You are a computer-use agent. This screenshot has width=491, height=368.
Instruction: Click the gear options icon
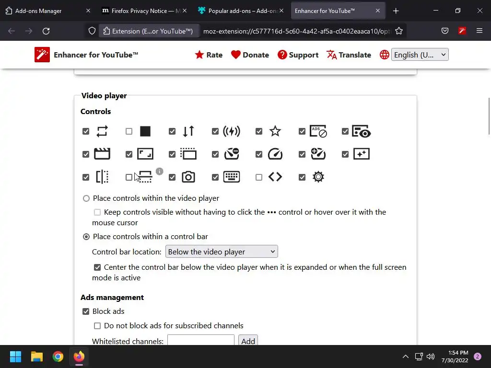click(318, 177)
